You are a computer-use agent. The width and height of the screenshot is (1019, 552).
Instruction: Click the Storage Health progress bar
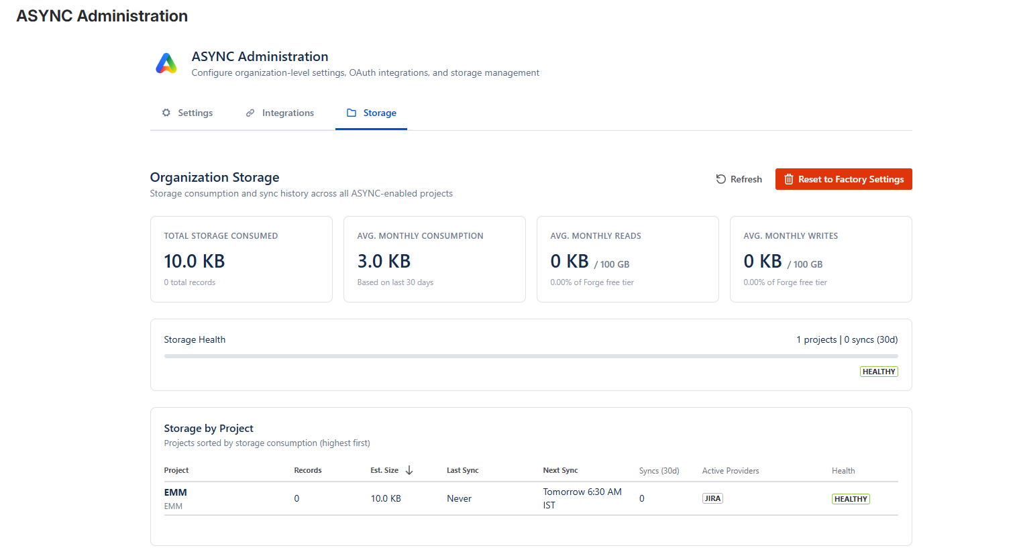click(x=531, y=356)
